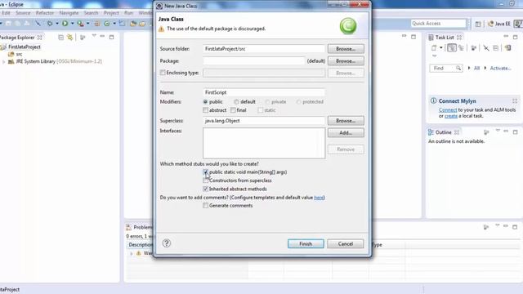Click the Categorized view icon in Task List

452,48
